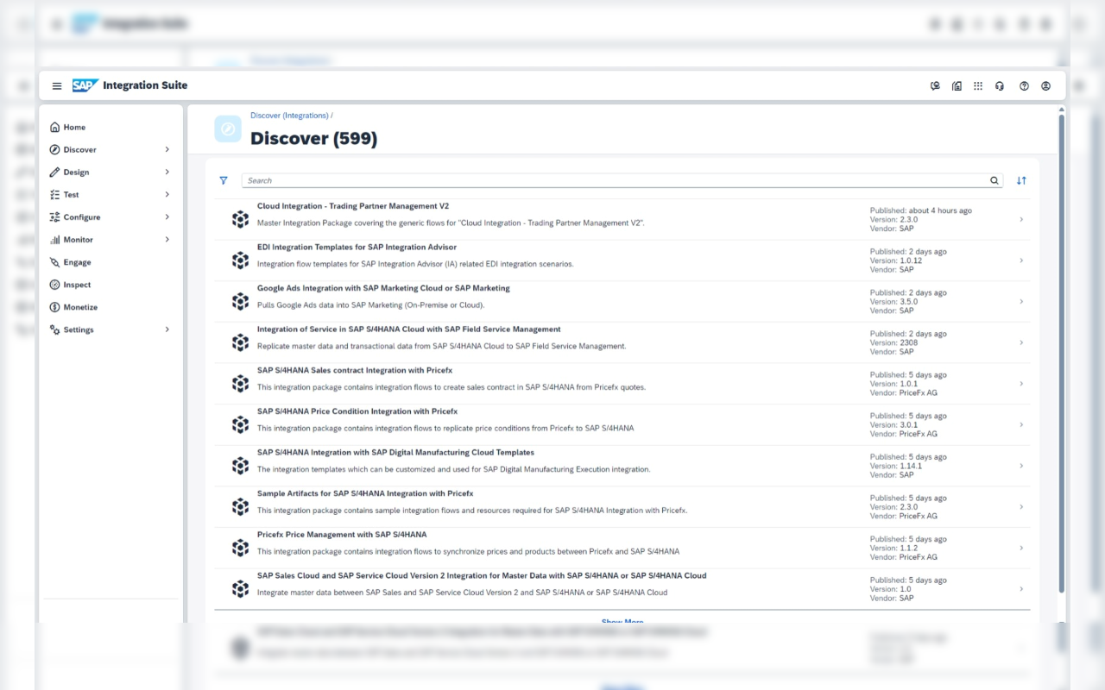This screenshot has width=1105, height=690.
Task: Open the user profile icon
Action: coord(1045,86)
